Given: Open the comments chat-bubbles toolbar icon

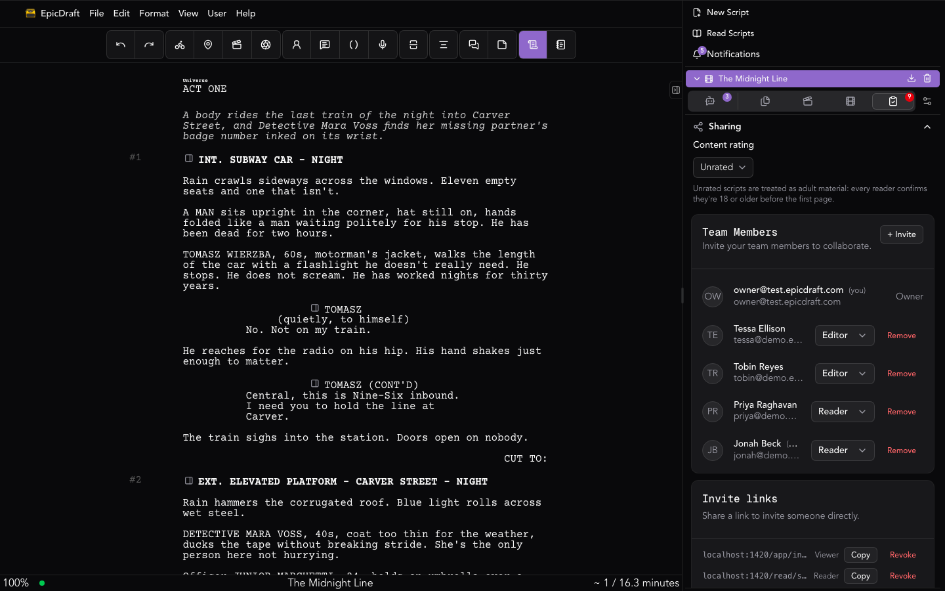Looking at the screenshot, I should click(x=474, y=45).
